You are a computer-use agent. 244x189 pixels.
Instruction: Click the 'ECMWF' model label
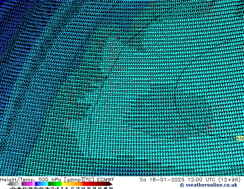[106, 180]
